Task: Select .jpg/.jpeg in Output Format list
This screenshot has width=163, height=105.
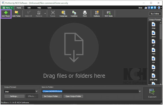Action: coord(153,77)
